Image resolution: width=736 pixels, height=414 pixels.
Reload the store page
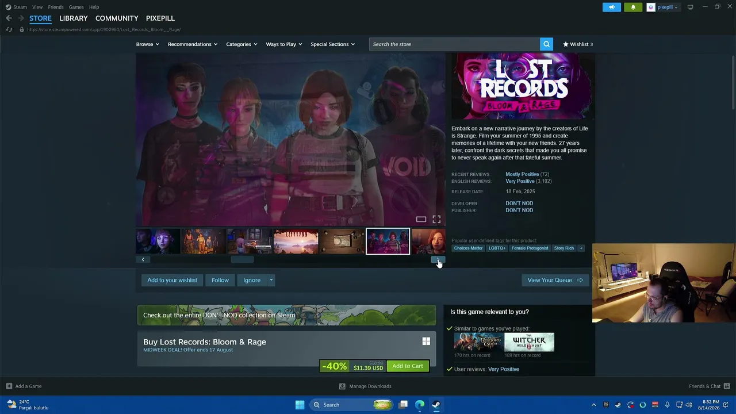point(9,29)
